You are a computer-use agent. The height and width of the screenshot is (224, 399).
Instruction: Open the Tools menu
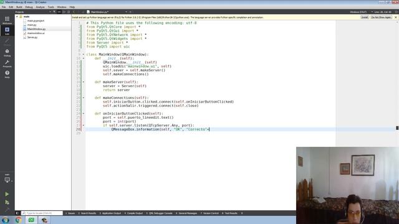coord(51,7)
